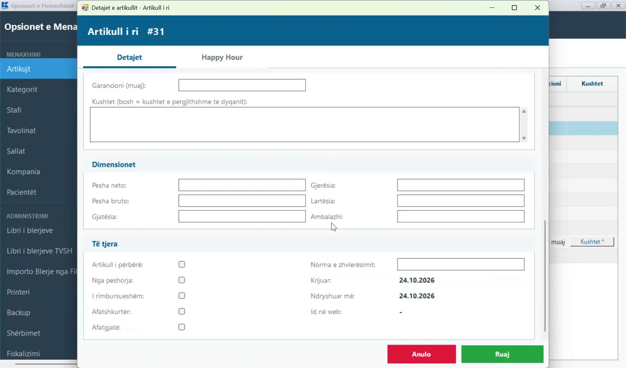
Task: Switch to the Detajet tab
Action: coord(130,57)
